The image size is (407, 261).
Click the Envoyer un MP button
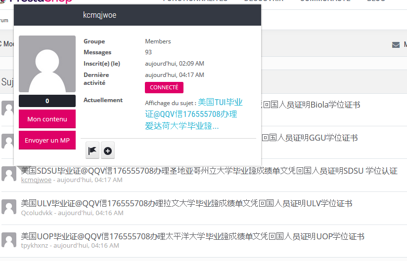[47, 140]
